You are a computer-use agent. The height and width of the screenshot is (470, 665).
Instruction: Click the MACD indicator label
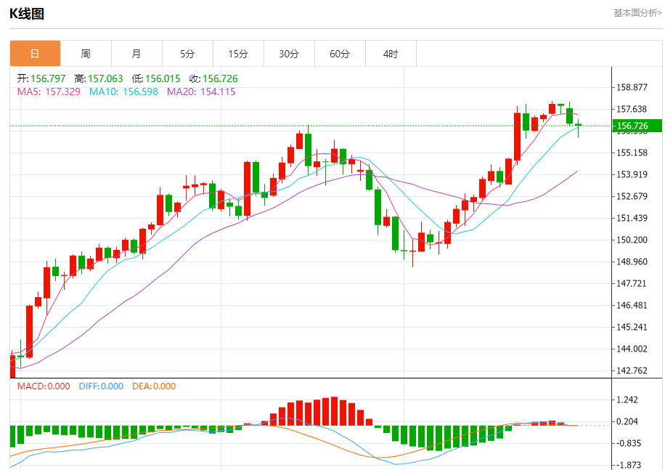tap(44, 386)
